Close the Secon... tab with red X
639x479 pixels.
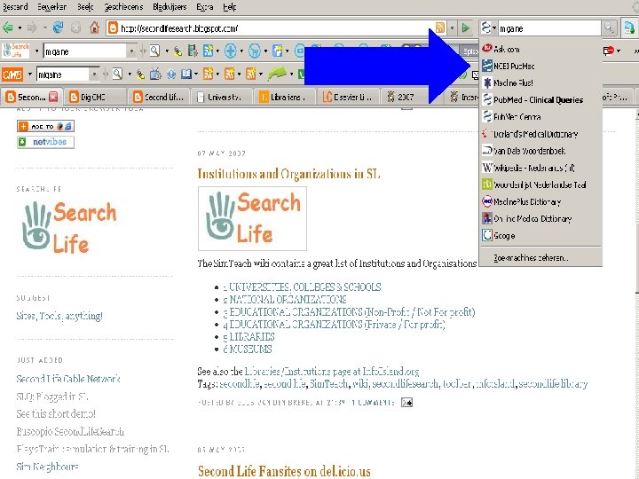click(x=53, y=97)
